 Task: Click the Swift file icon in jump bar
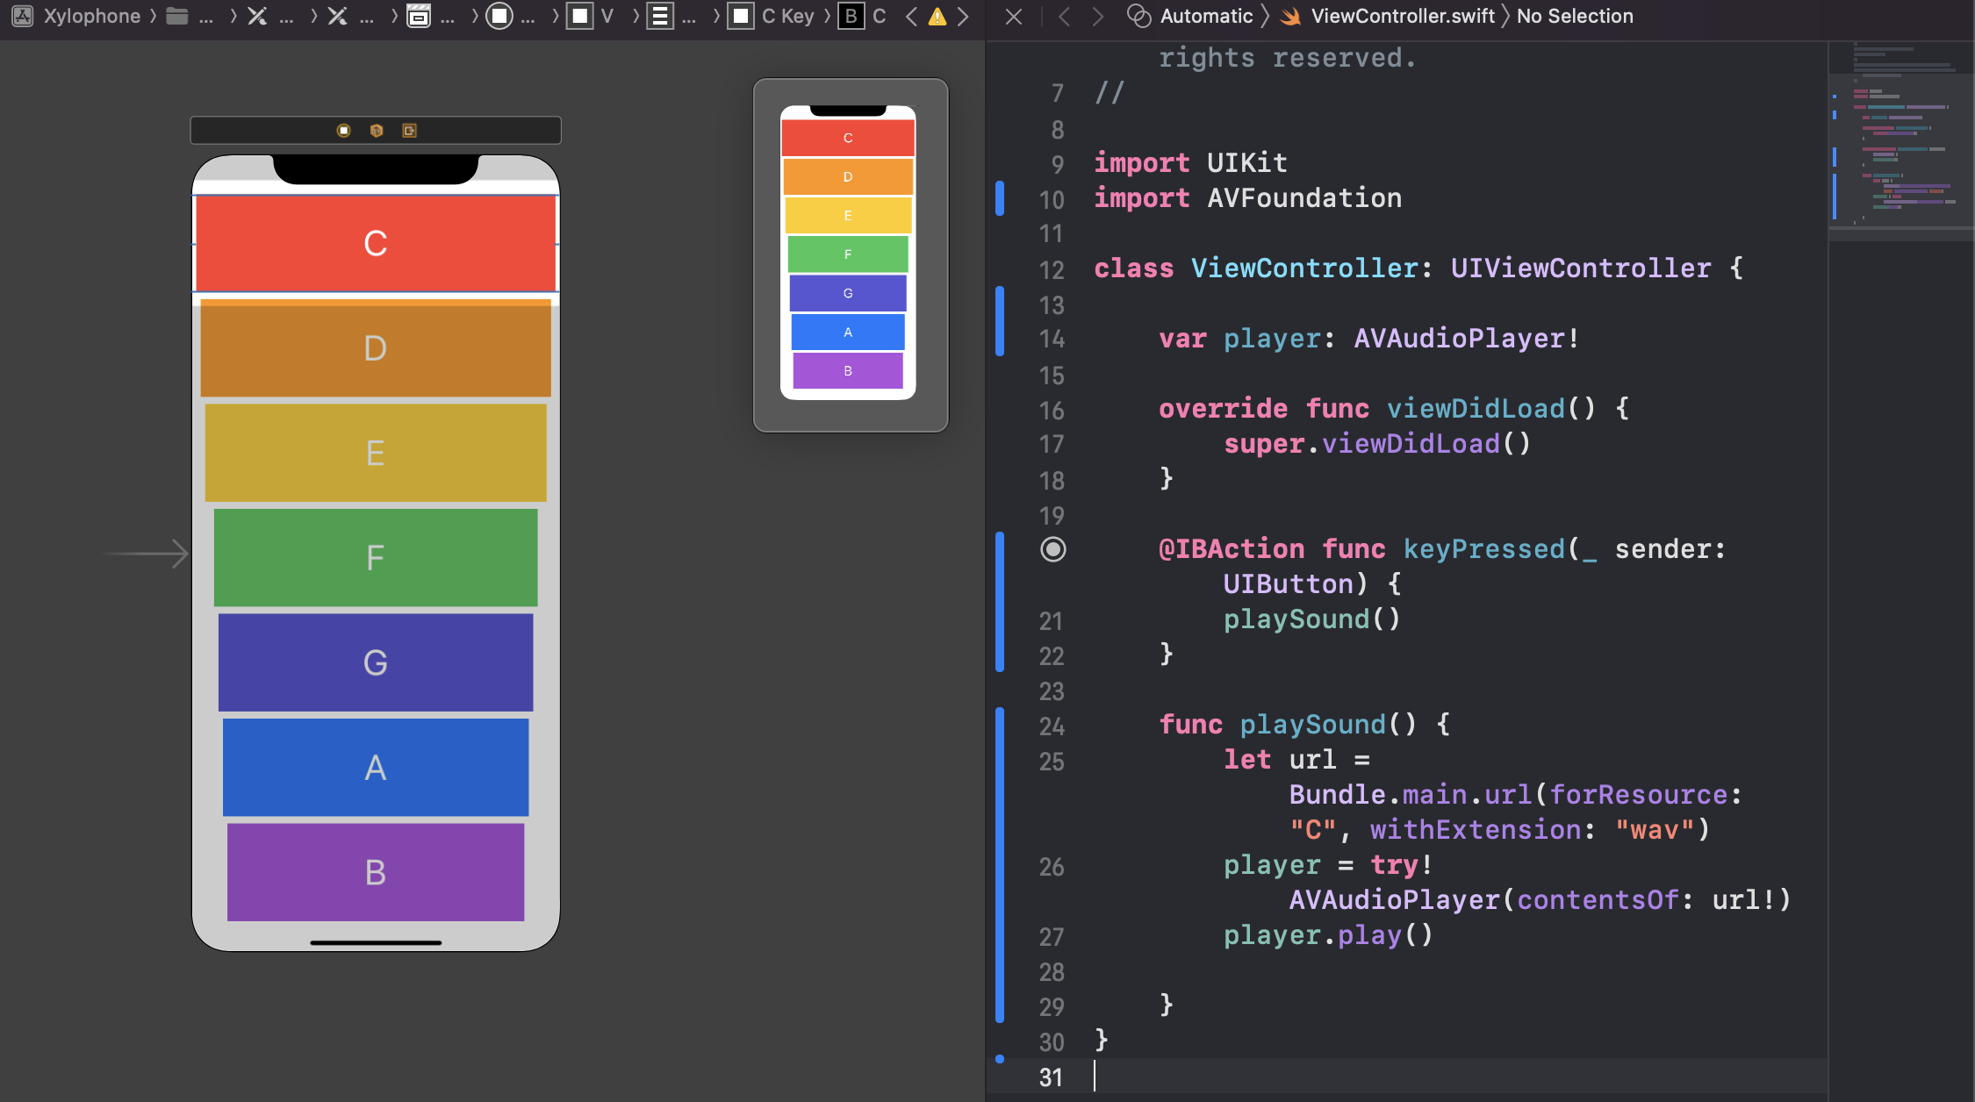pyautogui.click(x=1290, y=16)
